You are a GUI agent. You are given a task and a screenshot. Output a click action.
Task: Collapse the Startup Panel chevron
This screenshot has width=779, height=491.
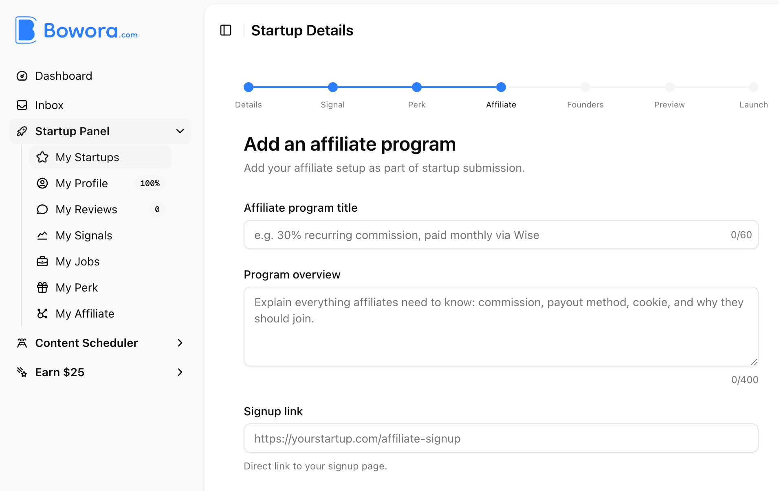[180, 131]
